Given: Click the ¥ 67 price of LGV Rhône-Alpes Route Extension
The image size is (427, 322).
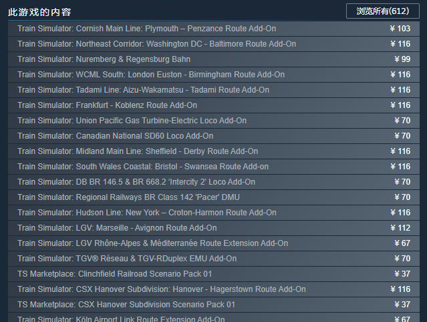Looking at the screenshot, I should click(402, 243).
